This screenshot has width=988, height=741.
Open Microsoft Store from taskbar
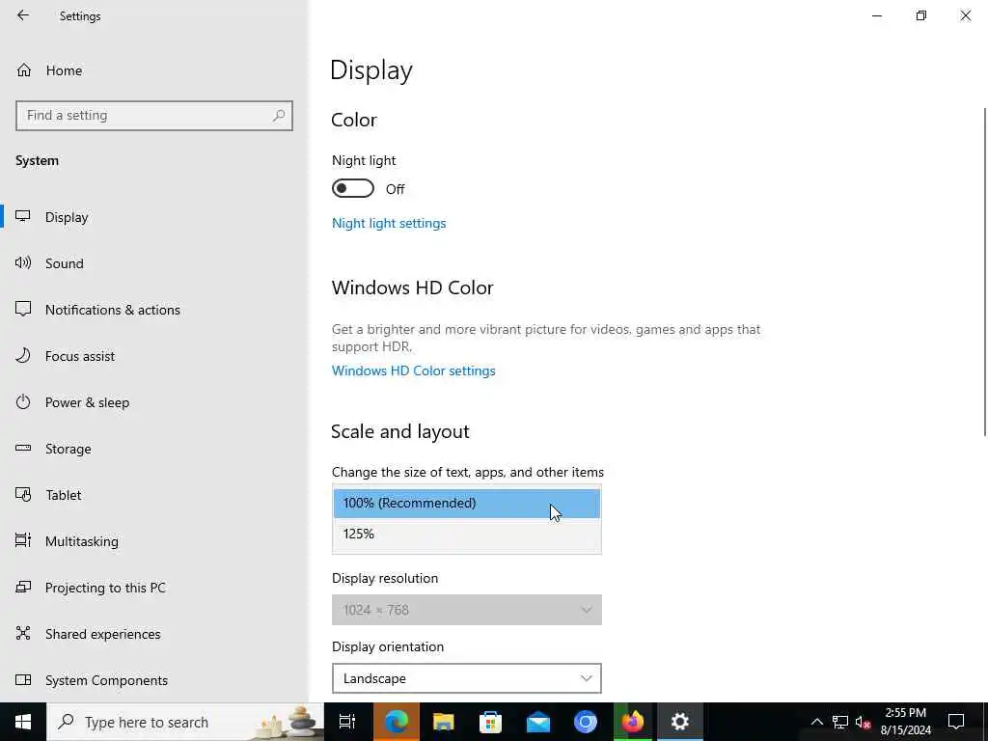click(491, 722)
